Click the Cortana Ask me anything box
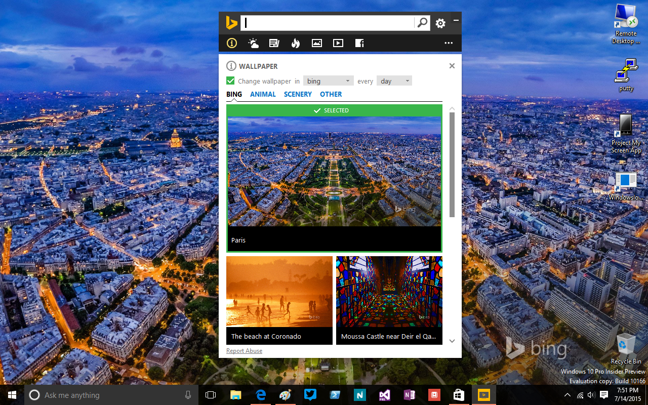Viewport: 648px width, 405px height. (x=111, y=395)
